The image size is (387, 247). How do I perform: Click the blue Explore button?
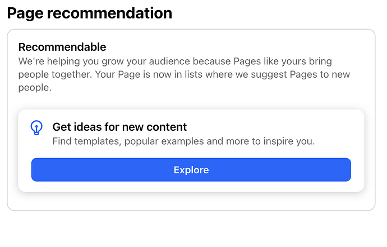(x=191, y=170)
